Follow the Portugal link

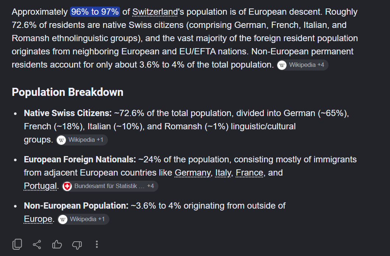[x=40, y=186]
